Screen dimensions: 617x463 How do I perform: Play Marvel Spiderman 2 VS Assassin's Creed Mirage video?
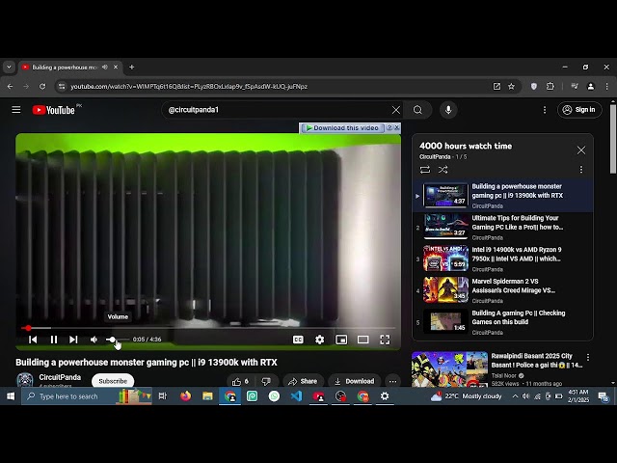503,290
